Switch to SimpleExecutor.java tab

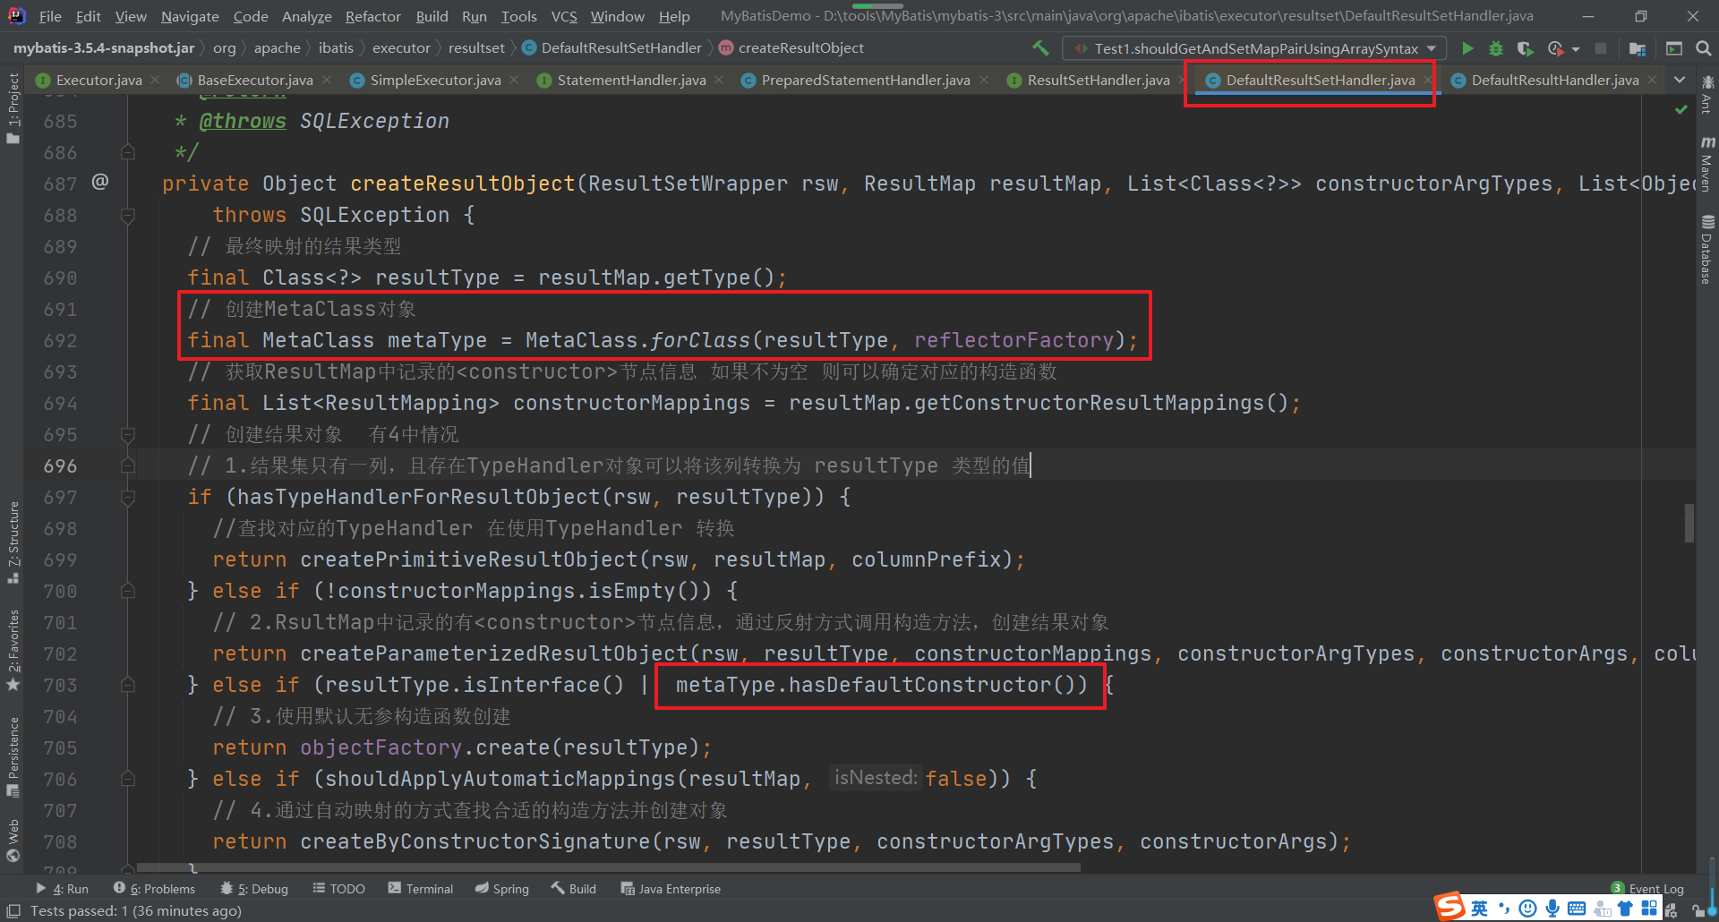[x=434, y=81]
